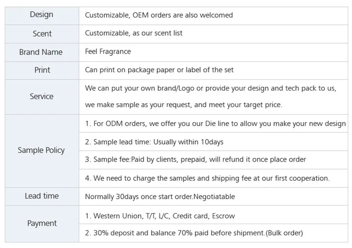This screenshot has width=352, height=248.
Task: Click the 'Sample fee: Paid by clients' line
Action: [x=195, y=160]
